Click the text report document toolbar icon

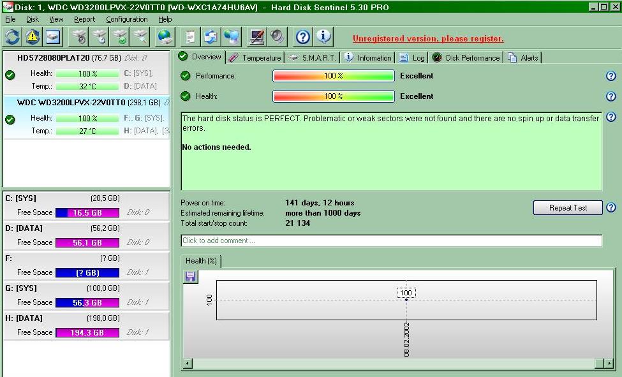(x=190, y=37)
